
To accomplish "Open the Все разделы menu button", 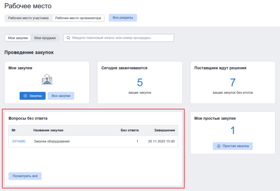I will (x=123, y=18).
